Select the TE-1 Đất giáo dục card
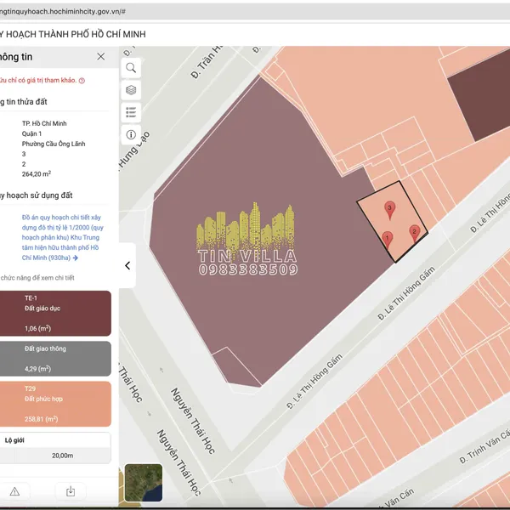This screenshot has width=510, height=510. tap(55, 313)
